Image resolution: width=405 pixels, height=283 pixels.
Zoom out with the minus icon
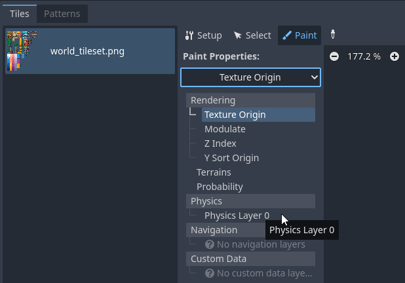tap(334, 56)
